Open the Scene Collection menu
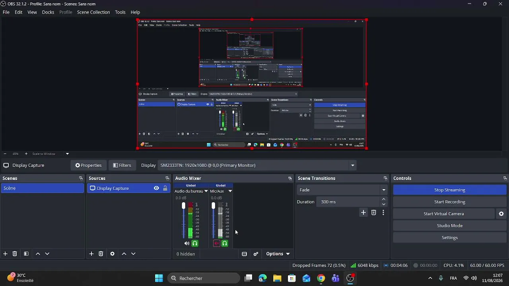509x286 pixels. (x=93, y=12)
